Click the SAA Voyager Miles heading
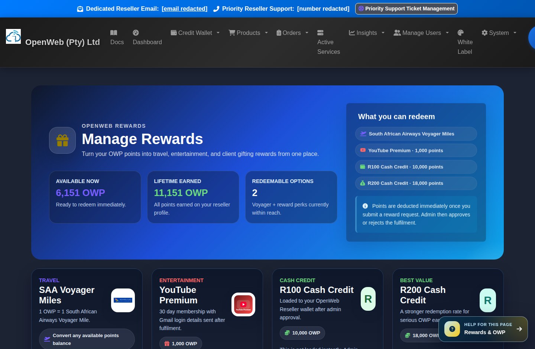Screen dimensions: 535x349 67,295
